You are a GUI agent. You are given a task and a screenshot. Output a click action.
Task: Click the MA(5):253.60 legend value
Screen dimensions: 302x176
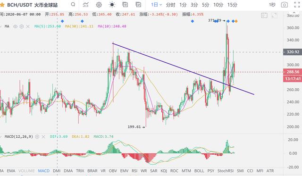pyautogui.click(x=48, y=26)
